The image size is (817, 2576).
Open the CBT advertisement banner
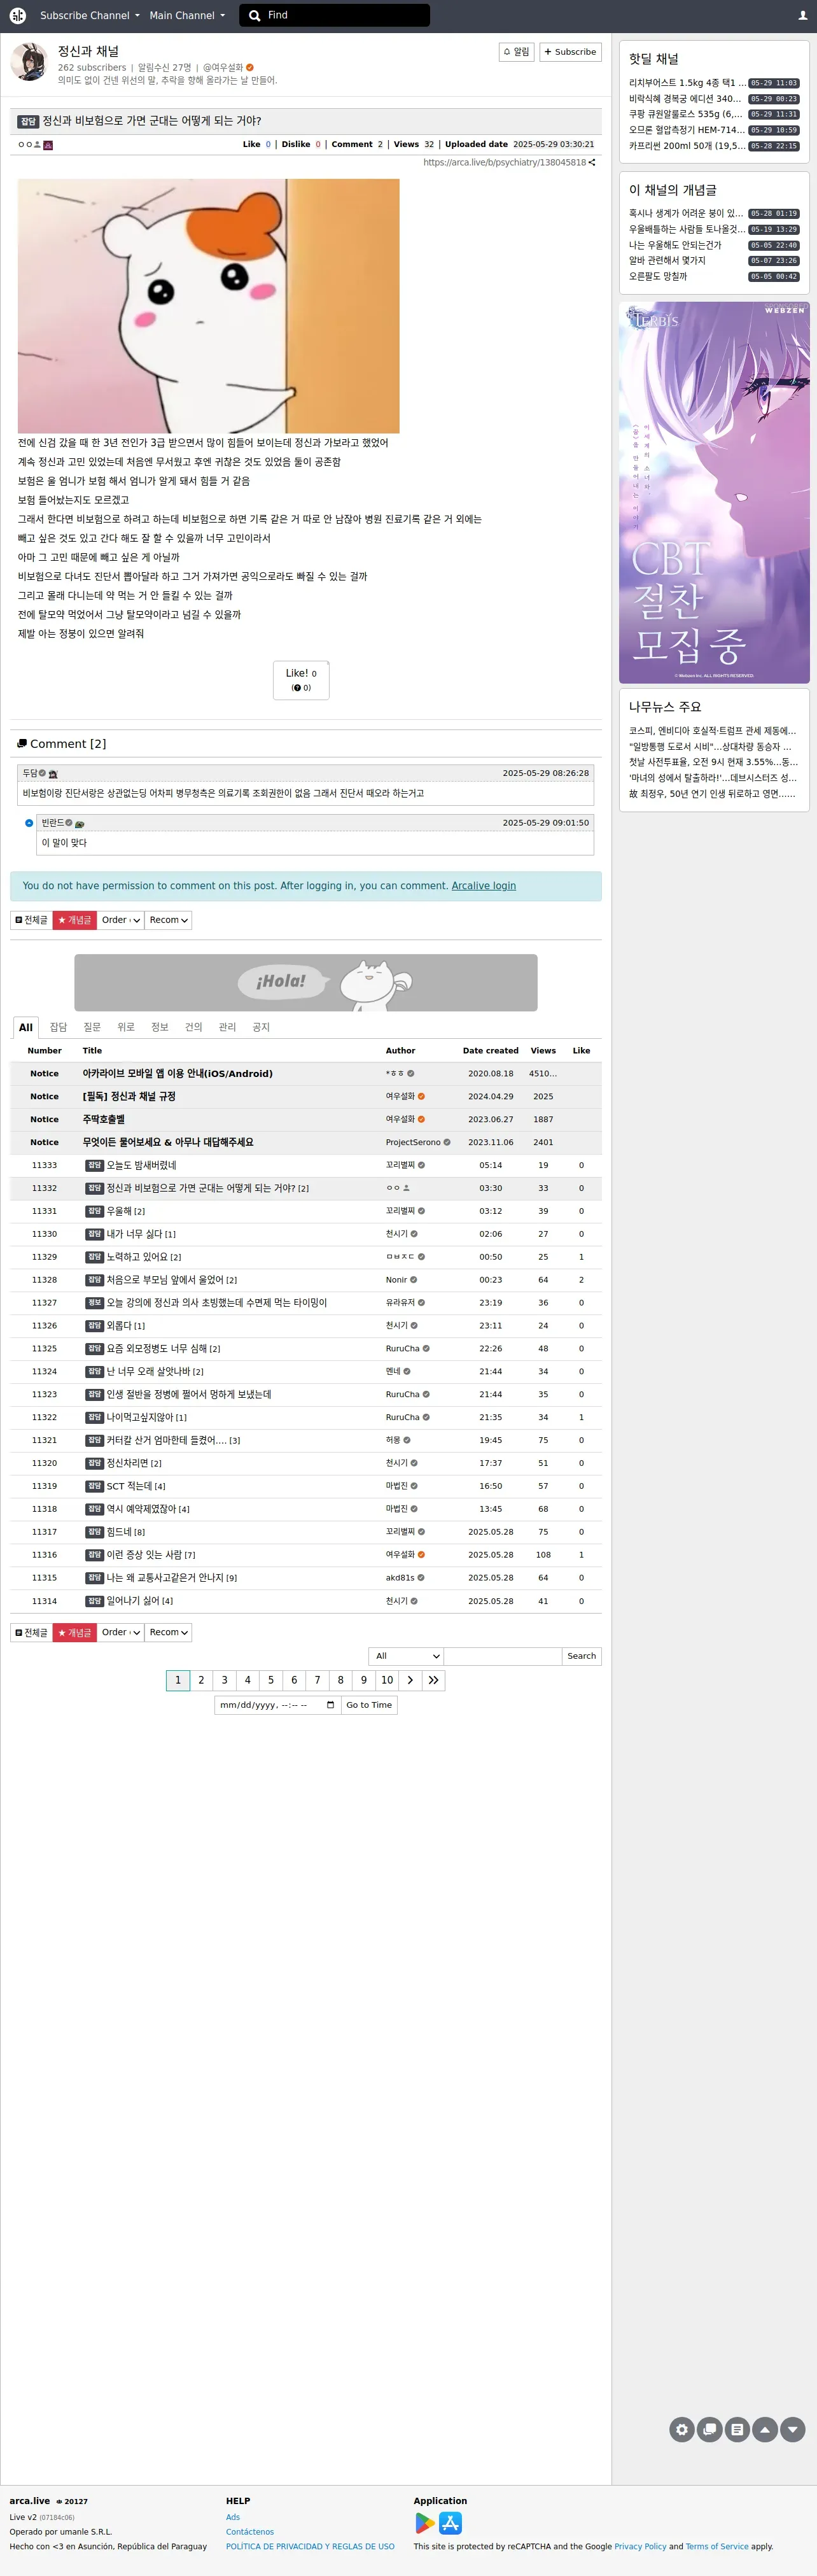click(x=714, y=493)
